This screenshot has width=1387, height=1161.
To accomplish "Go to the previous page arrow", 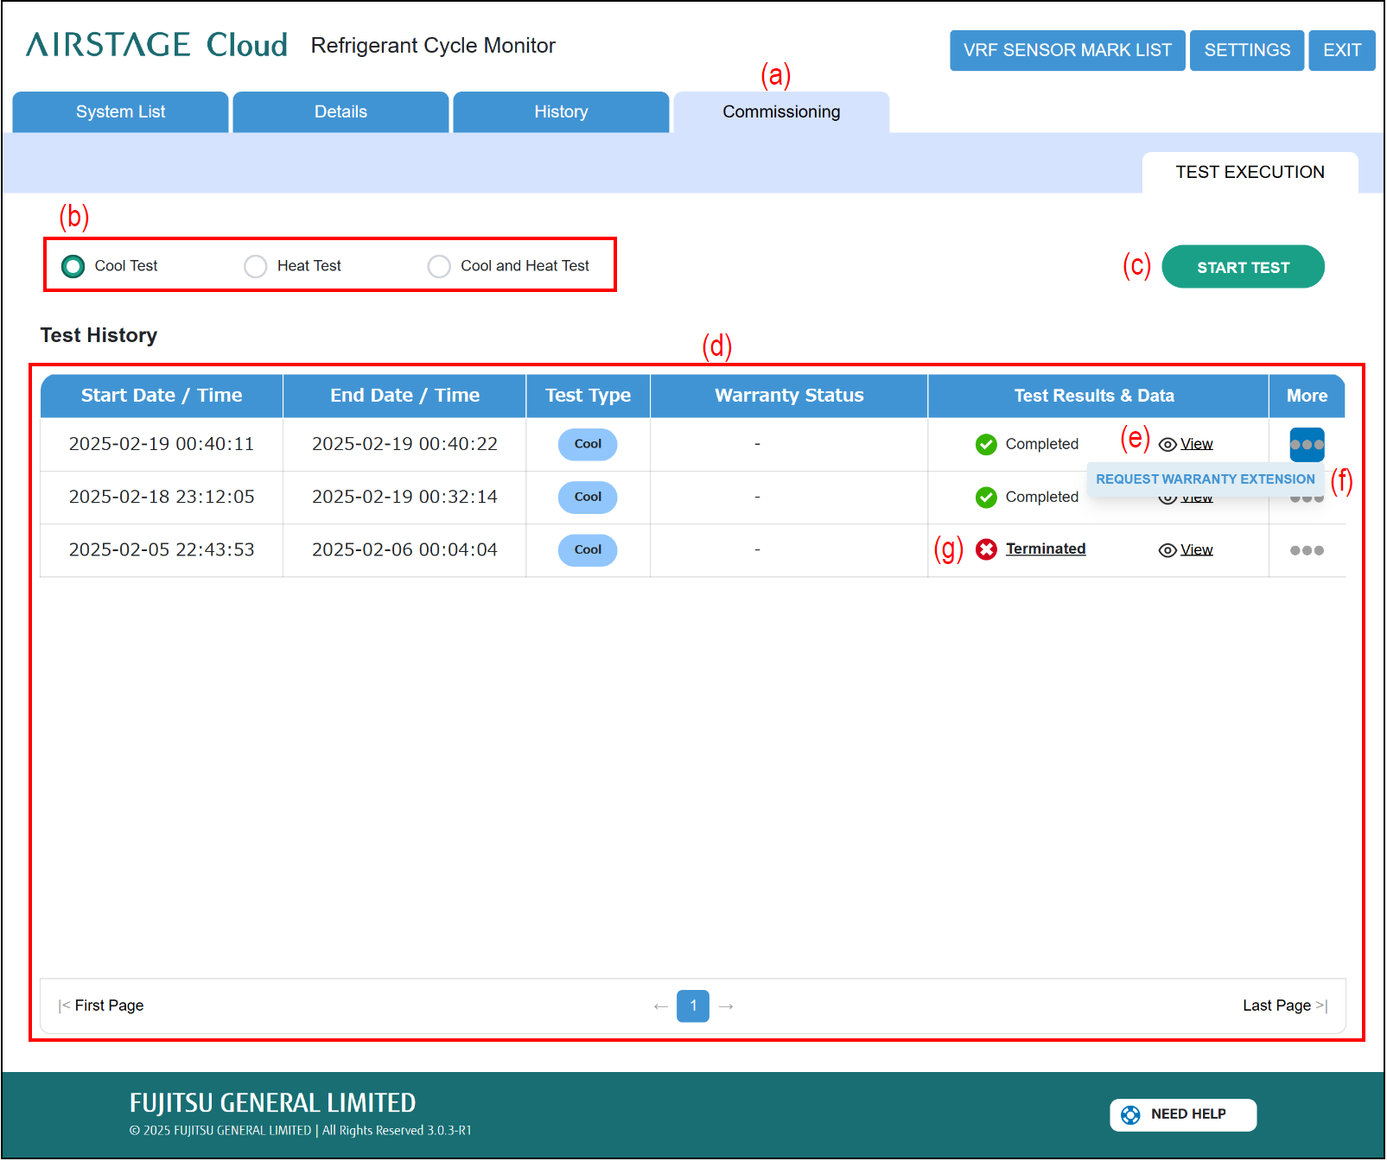I will (x=661, y=1007).
